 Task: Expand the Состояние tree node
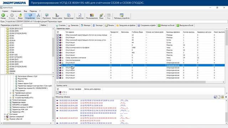(5, 114)
